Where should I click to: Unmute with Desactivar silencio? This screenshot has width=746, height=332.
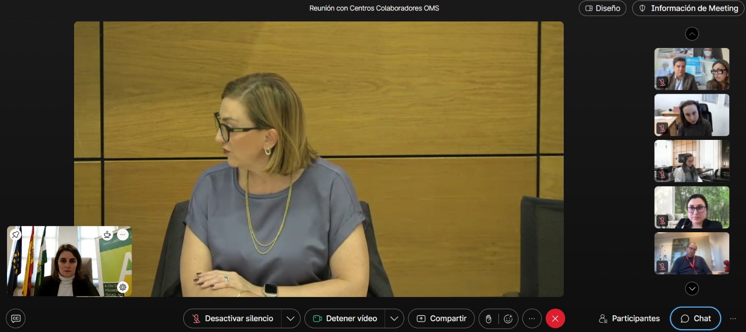233,318
